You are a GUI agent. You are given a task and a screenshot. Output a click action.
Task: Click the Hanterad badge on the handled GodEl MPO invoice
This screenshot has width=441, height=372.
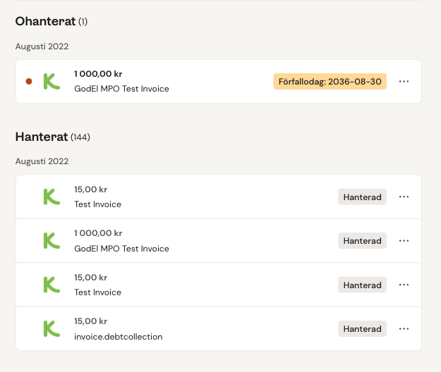pos(362,241)
